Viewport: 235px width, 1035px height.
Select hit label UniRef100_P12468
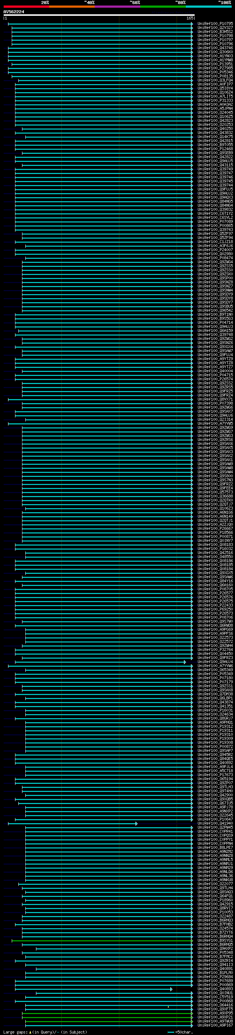click(x=215, y=149)
